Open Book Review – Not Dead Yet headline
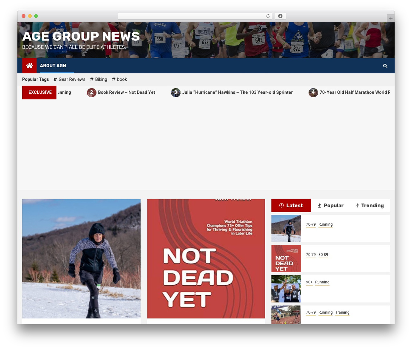 126,92
